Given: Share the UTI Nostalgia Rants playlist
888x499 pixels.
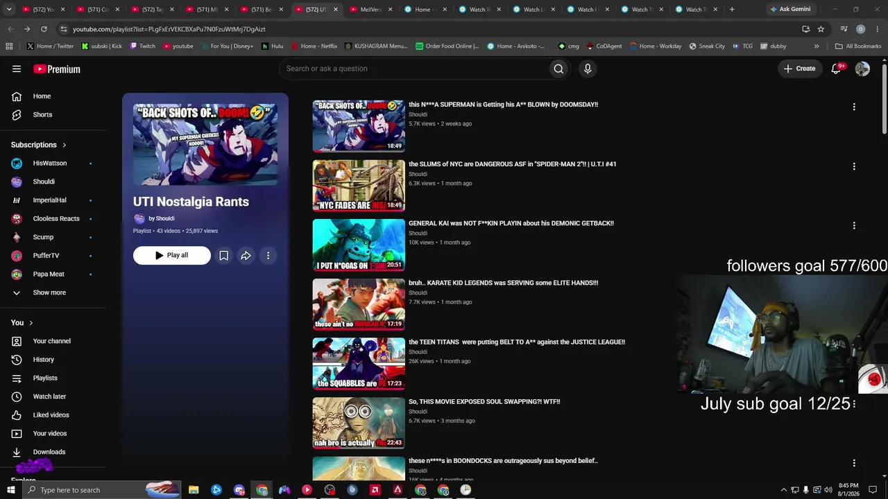Looking at the screenshot, I should [x=246, y=256].
